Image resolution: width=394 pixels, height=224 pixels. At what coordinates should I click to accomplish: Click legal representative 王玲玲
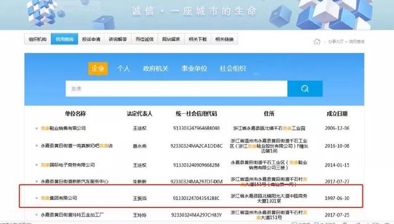point(139,215)
